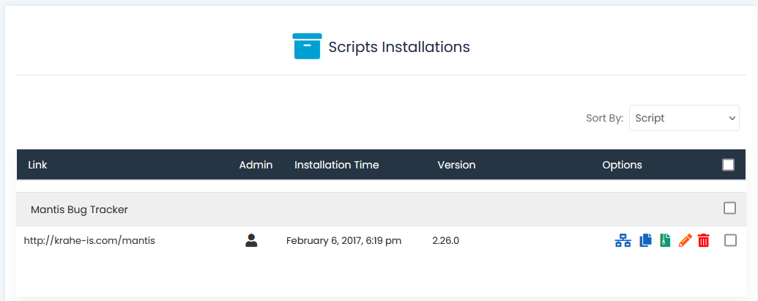Screen dimensions: 758x301
Task: Click the Installation Time column header
Action: click(x=336, y=165)
